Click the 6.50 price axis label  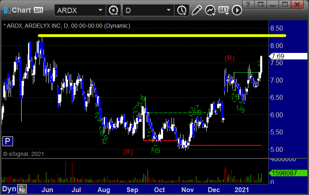point(277,98)
